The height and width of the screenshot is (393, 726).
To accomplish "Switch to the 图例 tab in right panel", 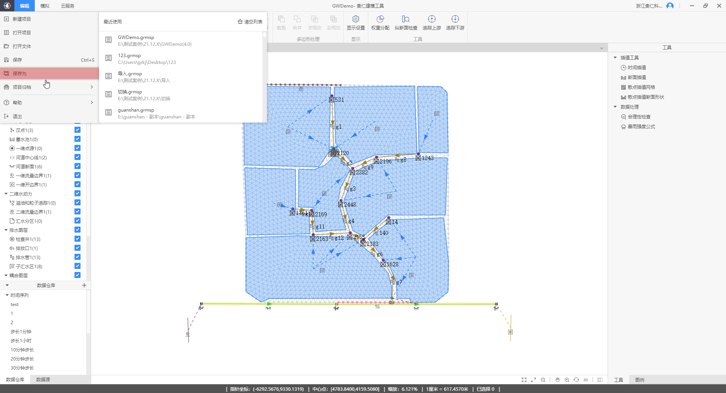I will tap(640, 380).
